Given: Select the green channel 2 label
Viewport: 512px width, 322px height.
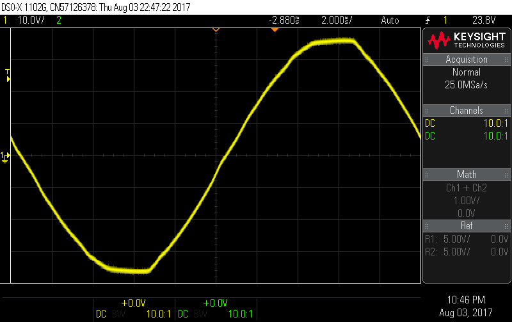Looking at the screenshot, I should coord(59,20).
